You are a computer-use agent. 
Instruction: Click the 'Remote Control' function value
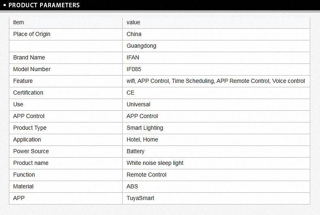[x=146, y=175]
